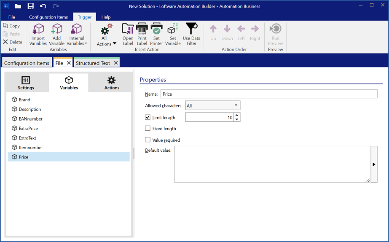The image size is (389, 242).
Task: Check the Value required option
Action: (148, 140)
